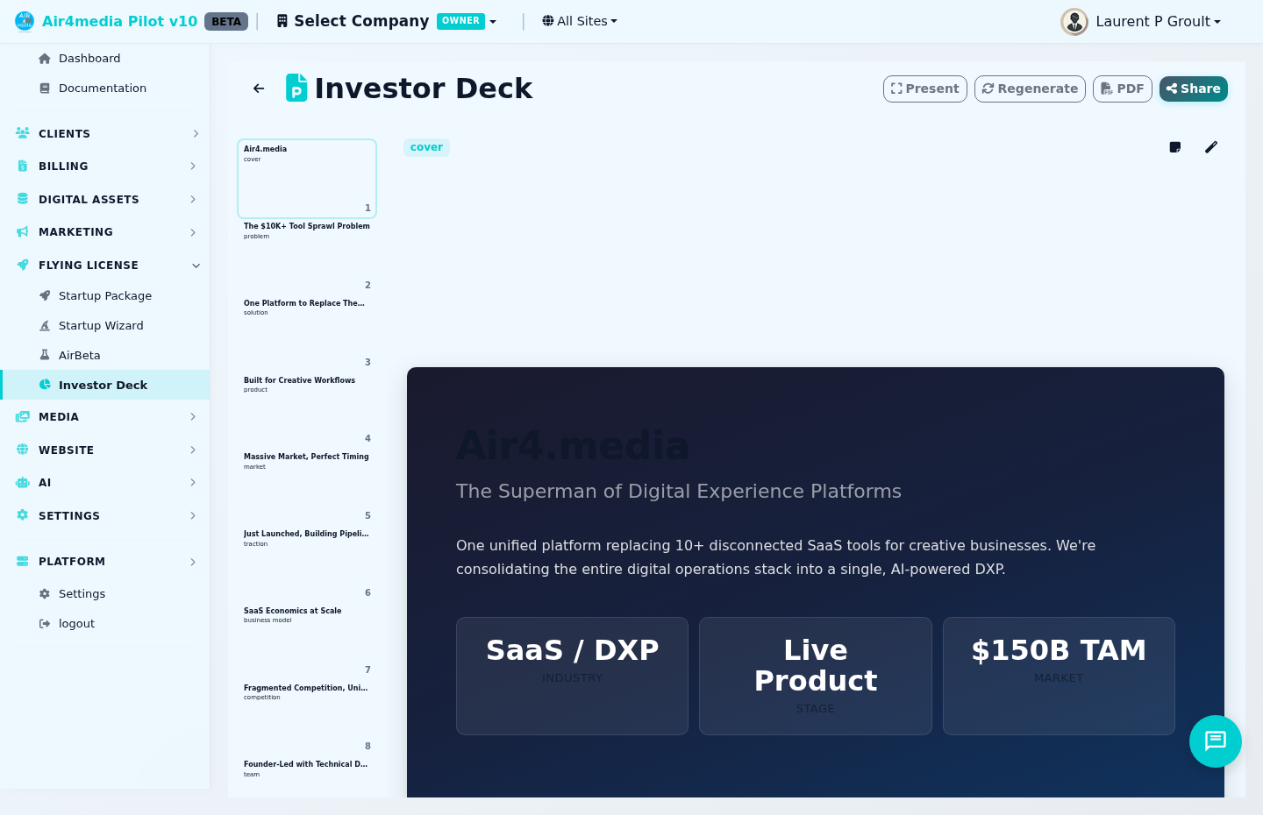Select the sticky note icon above the slide
The height and width of the screenshot is (815, 1263).
coord(1174,147)
